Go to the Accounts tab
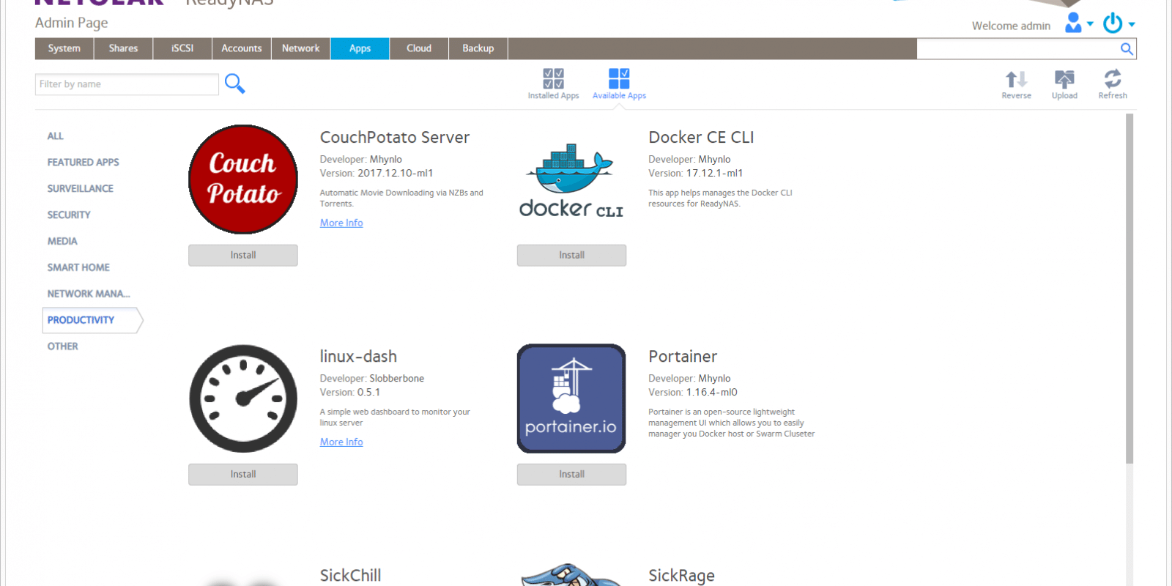 coord(242,48)
